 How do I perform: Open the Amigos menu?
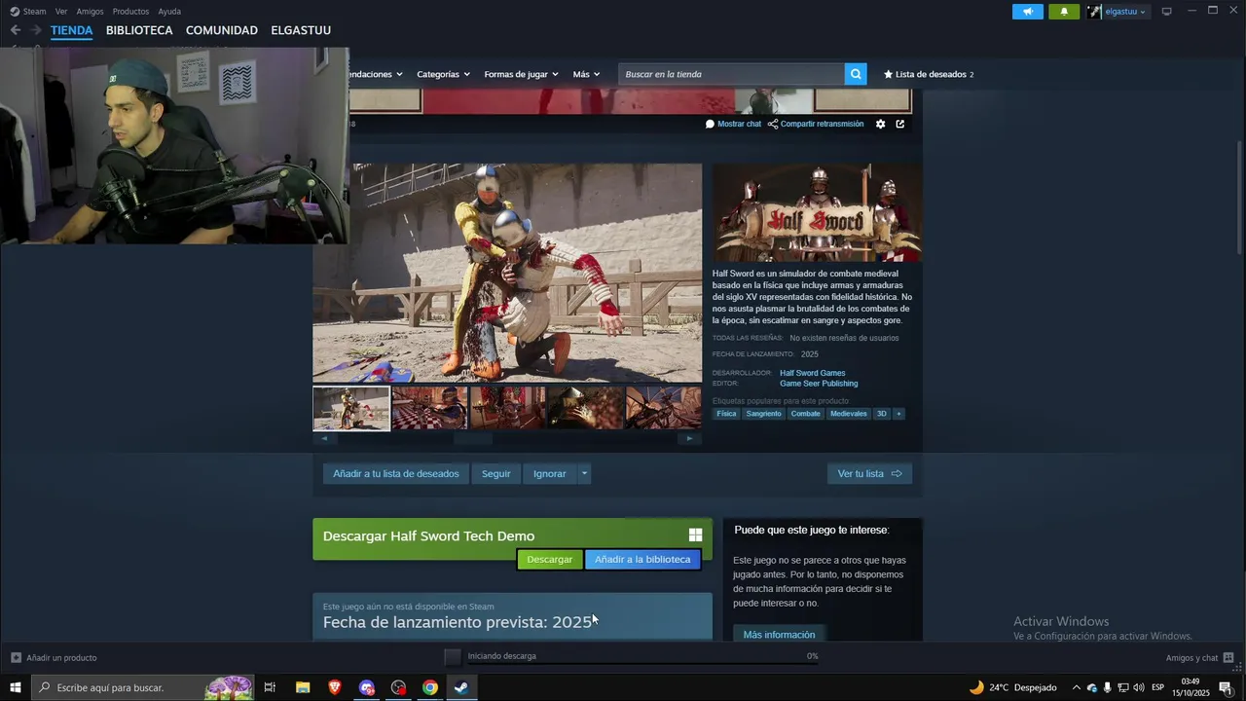pos(90,12)
